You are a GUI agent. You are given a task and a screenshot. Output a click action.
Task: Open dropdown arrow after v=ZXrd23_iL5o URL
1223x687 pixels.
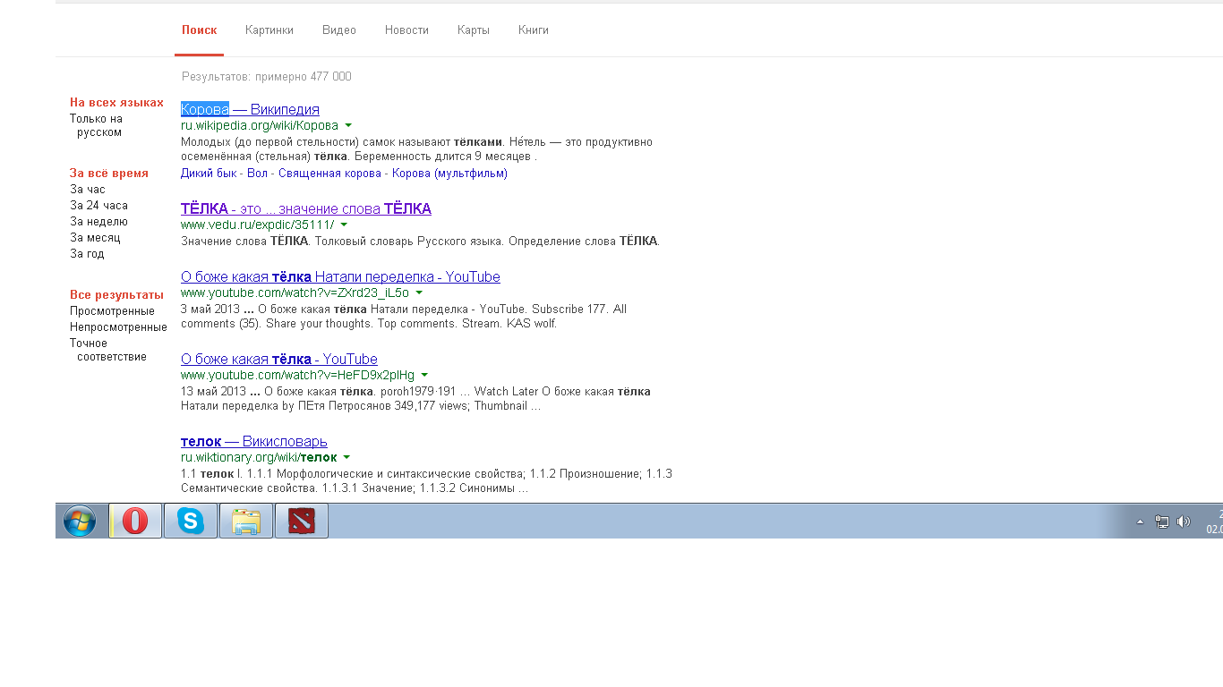tap(419, 293)
